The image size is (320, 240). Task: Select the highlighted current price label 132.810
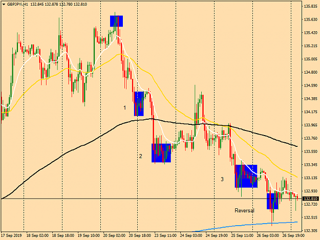click(311, 199)
